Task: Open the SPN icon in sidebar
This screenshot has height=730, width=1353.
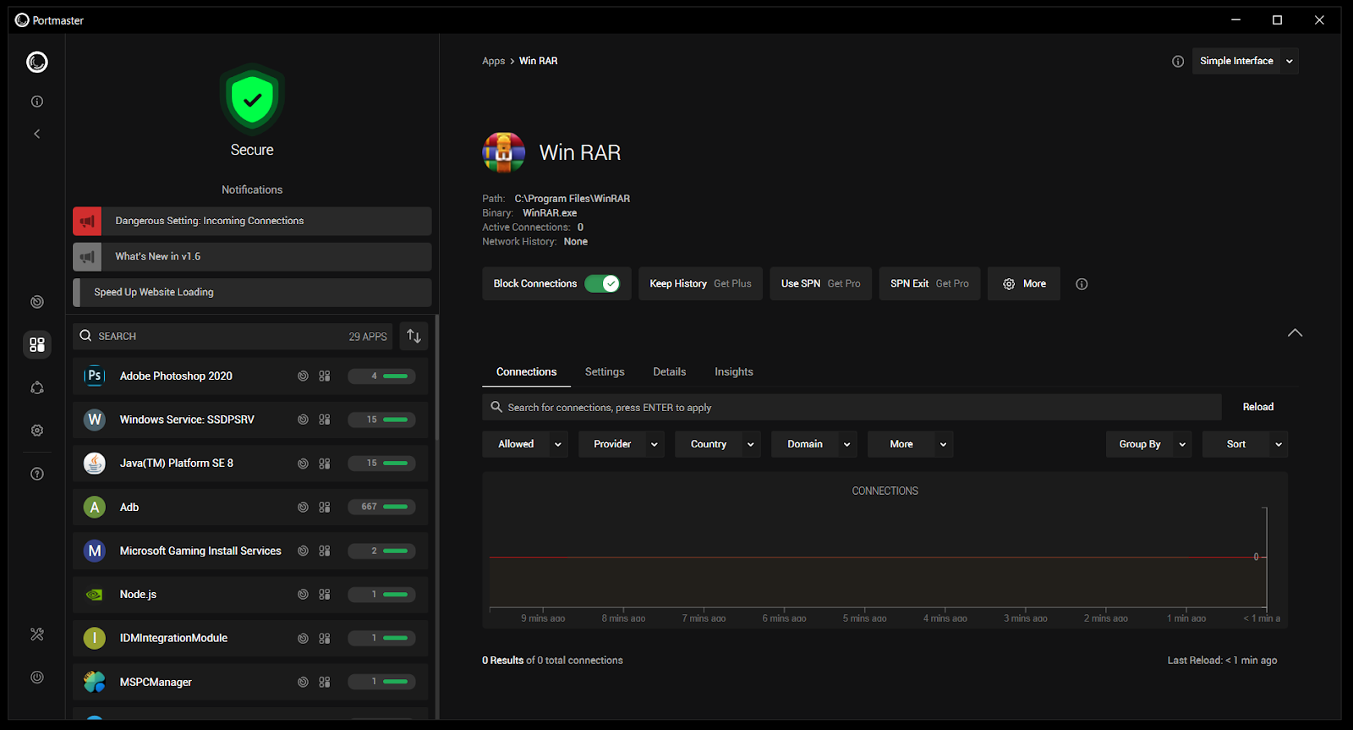Action: (x=37, y=387)
